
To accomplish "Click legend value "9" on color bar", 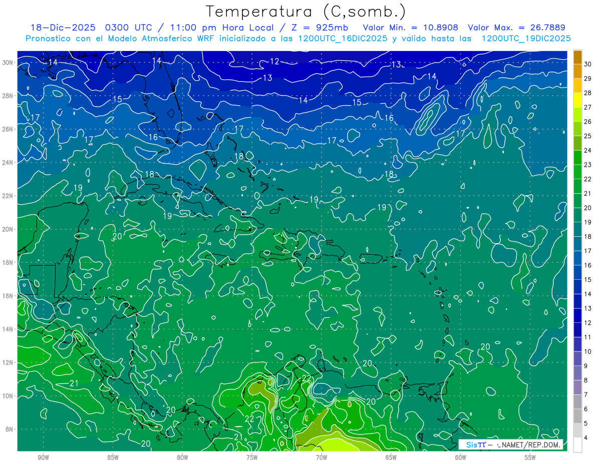I will (586, 366).
